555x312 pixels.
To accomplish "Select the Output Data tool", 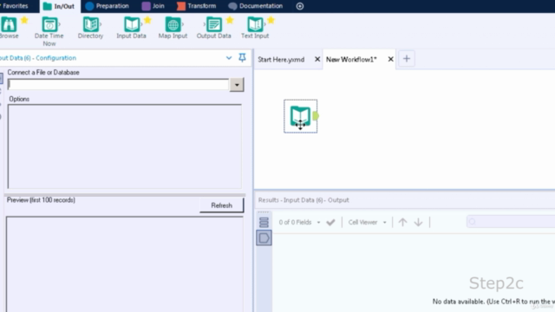I will (214, 25).
